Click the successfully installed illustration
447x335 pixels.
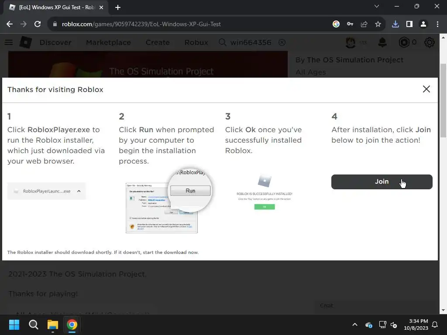tap(264, 192)
